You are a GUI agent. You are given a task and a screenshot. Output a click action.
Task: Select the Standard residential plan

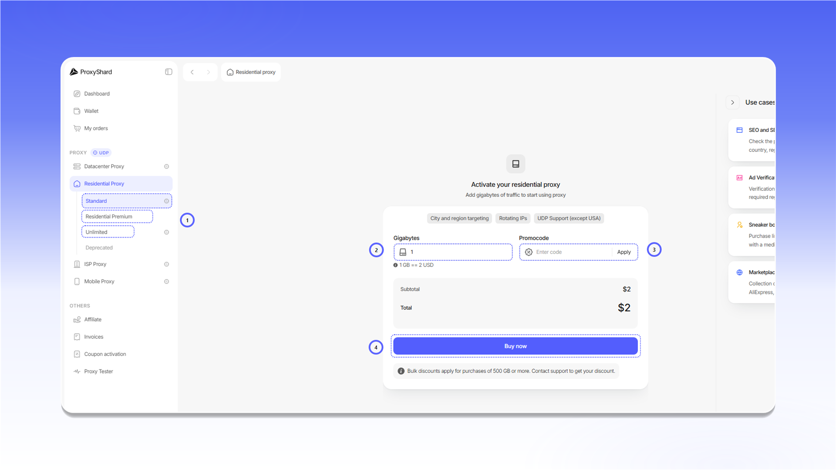127,201
